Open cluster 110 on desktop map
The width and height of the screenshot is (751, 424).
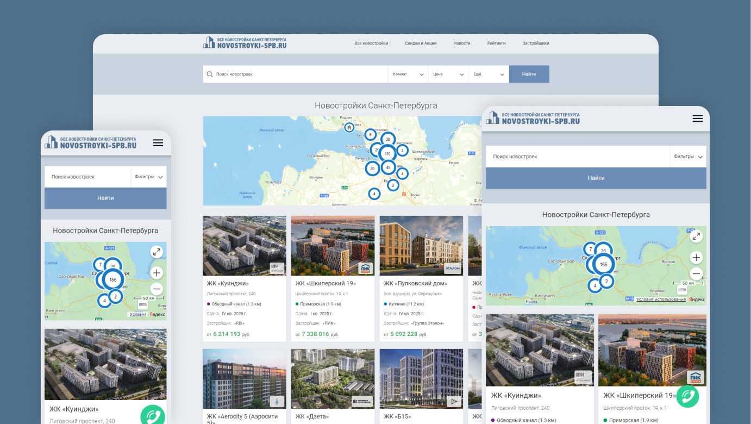(387, 154)
